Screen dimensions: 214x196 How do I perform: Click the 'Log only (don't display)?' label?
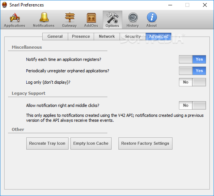click(48, 82)
